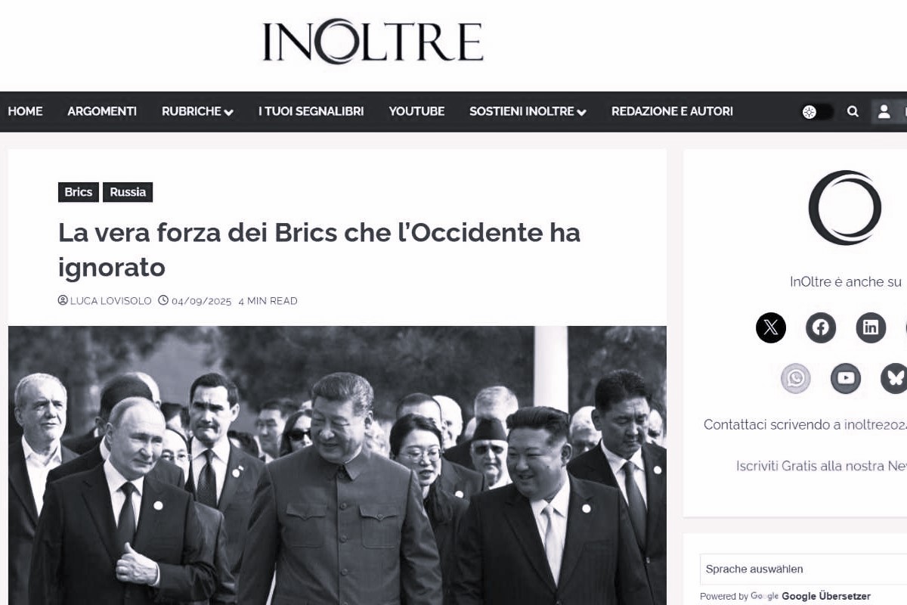This screenshot has height=605, width=907.
Task: Open the WhatsApp channel icon
Action: (795, 378)
